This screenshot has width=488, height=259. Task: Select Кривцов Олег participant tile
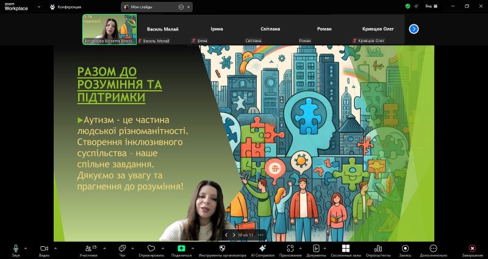378,29
